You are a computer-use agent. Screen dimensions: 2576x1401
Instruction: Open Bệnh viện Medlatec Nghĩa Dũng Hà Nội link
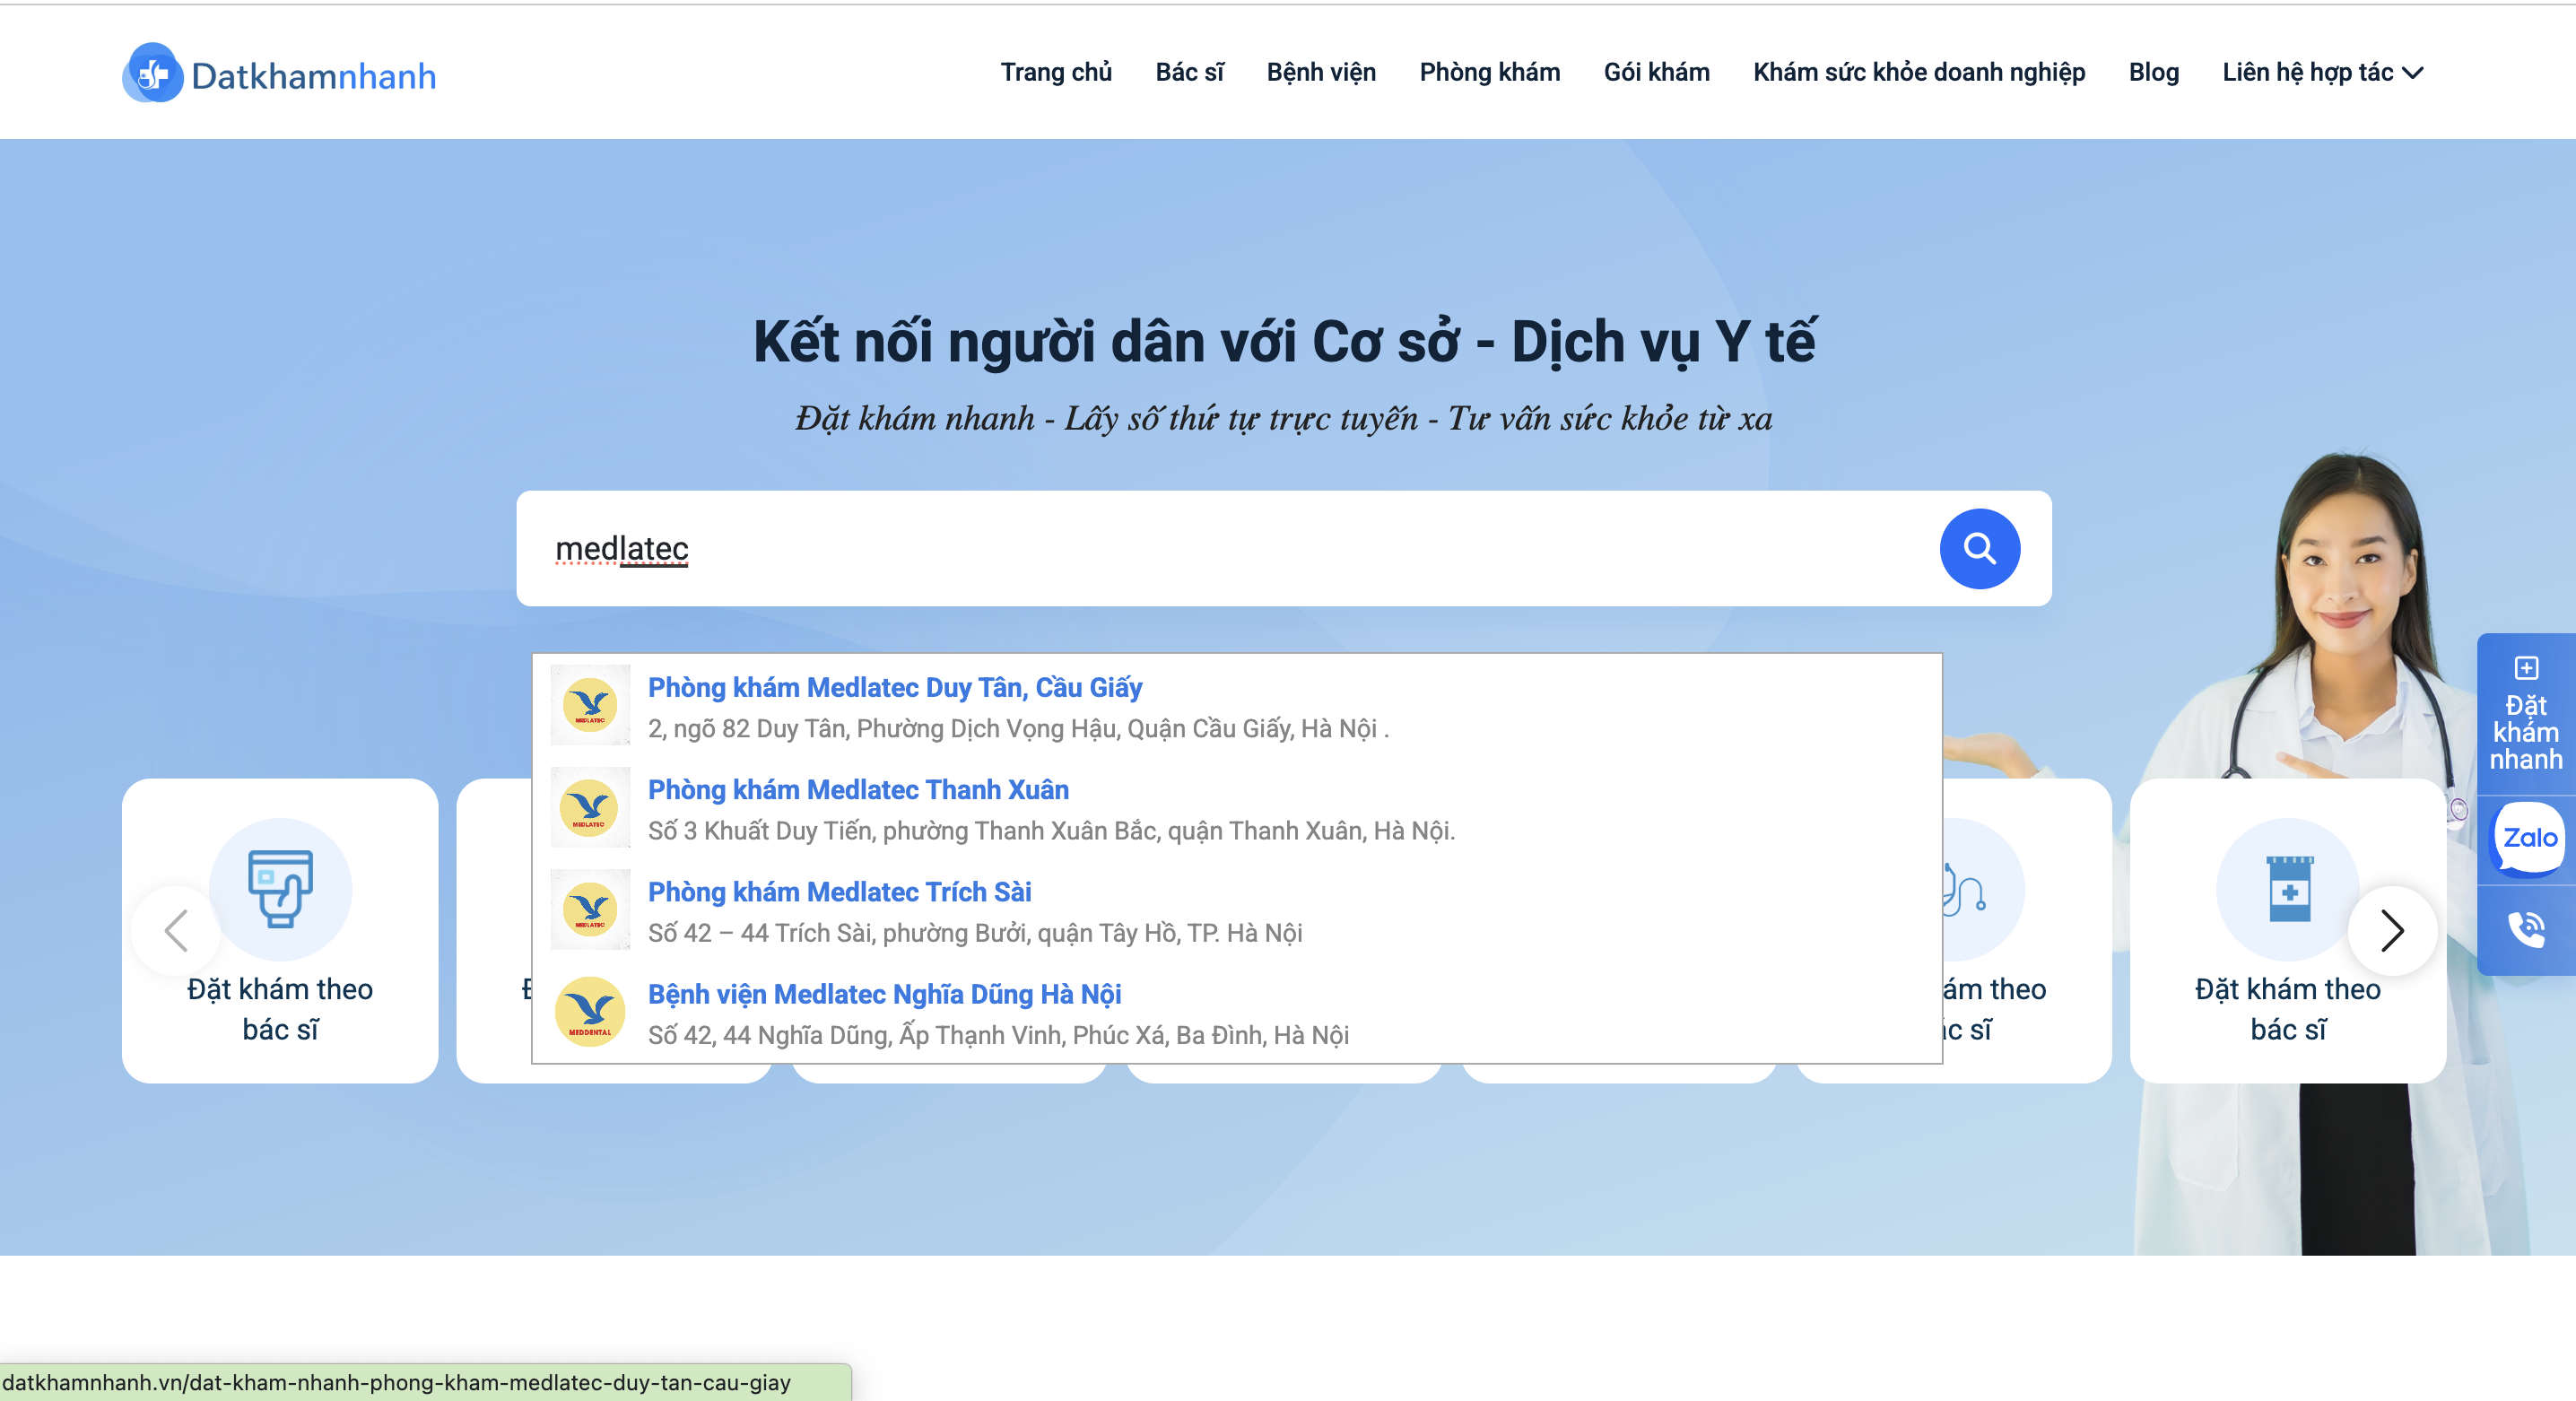point(884,994)
